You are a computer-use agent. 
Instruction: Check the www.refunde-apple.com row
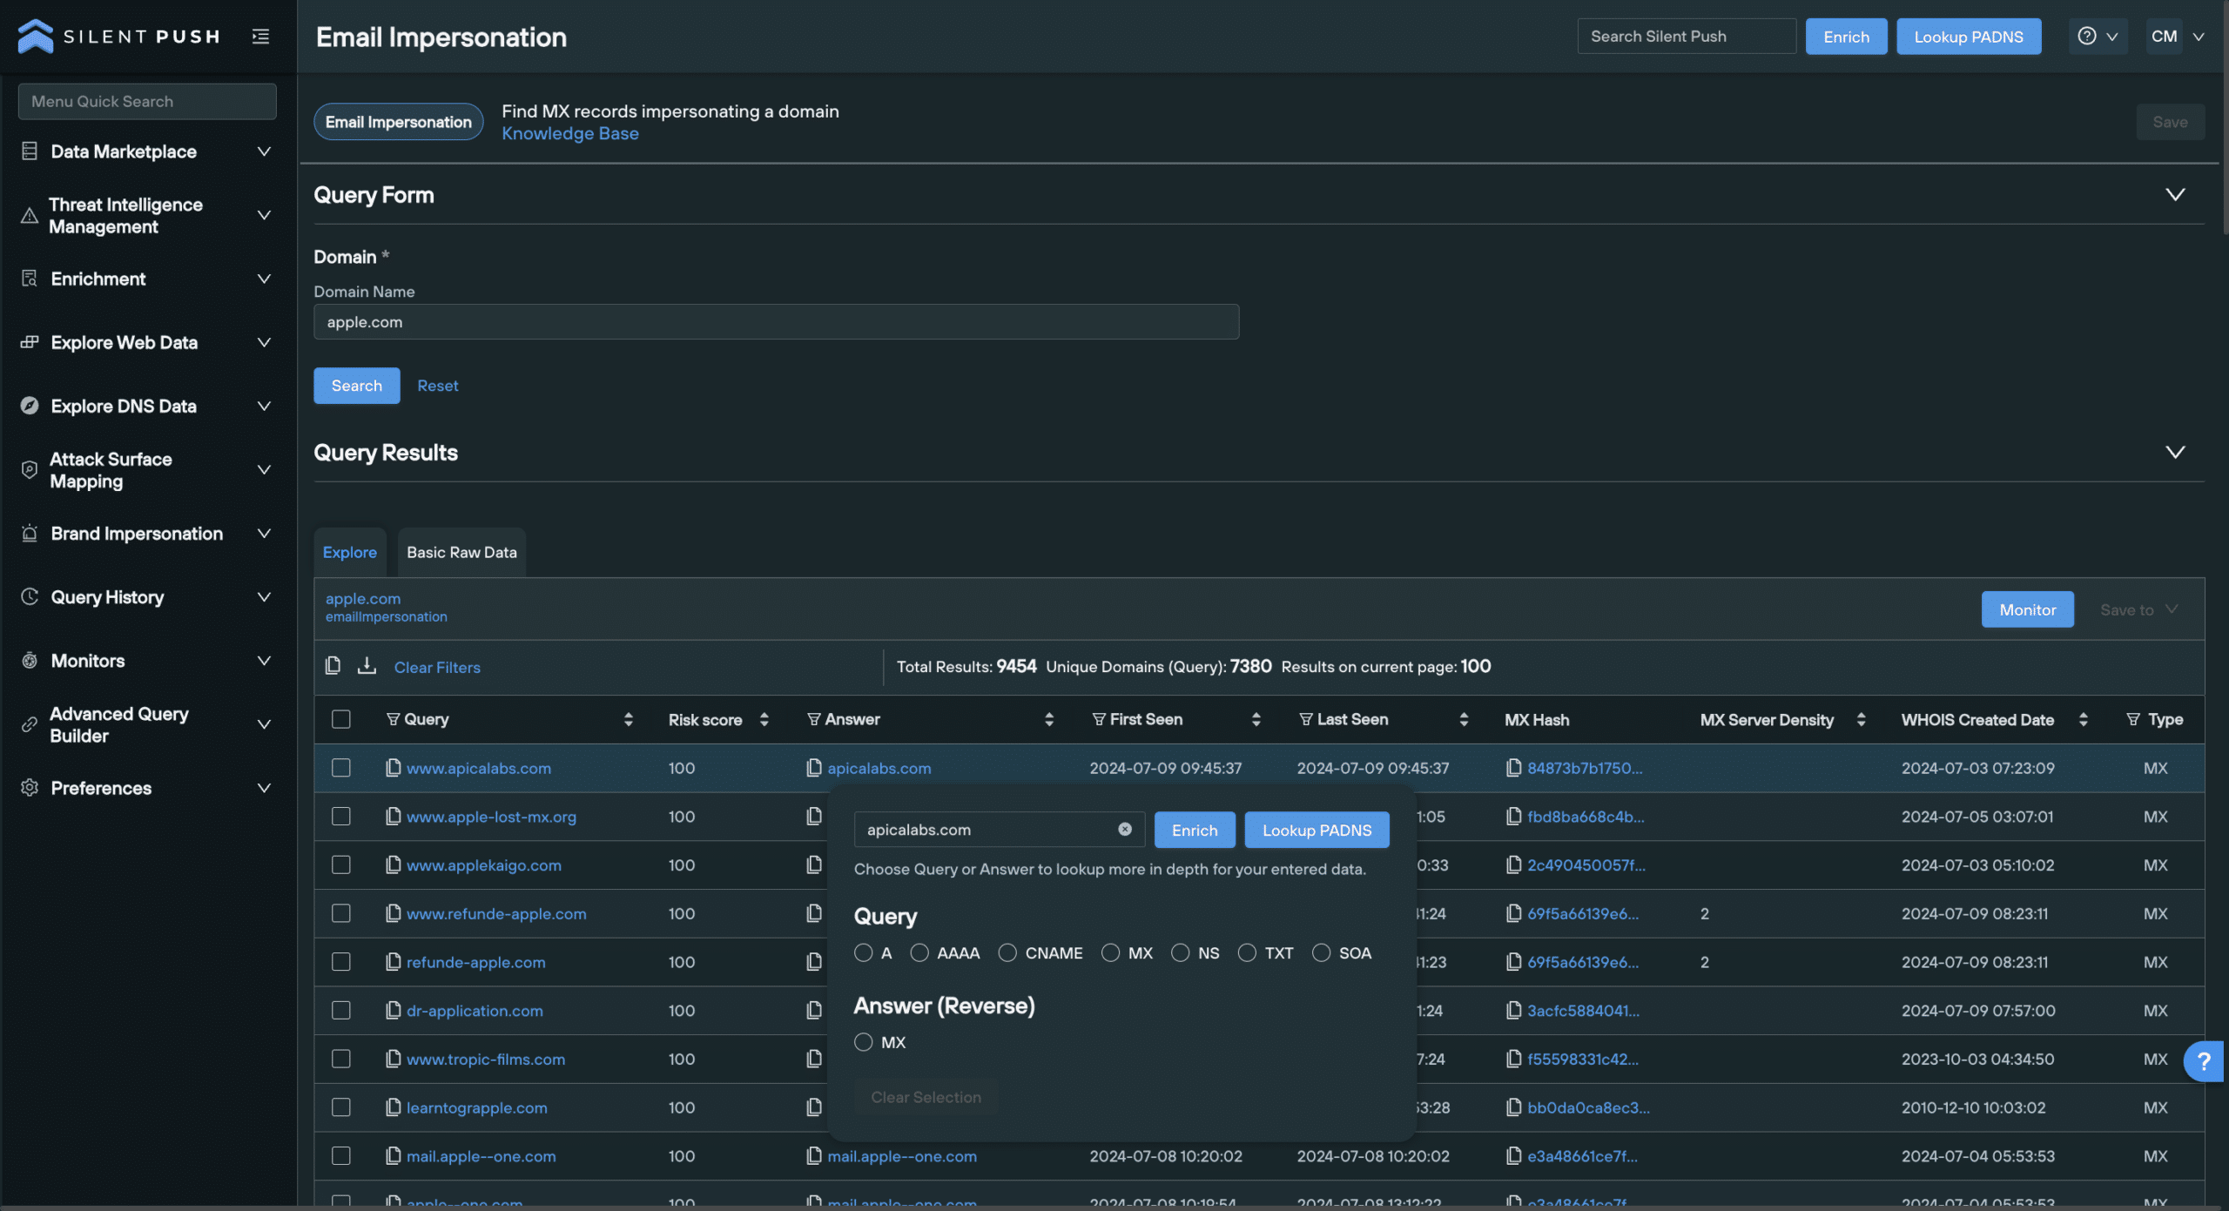click(341, 913)
